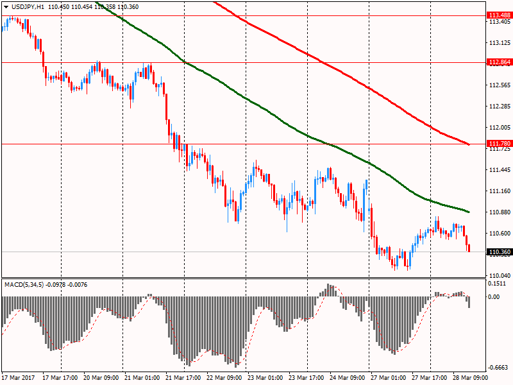This screenshot has height=385, width=513.
Task: Click the 112.005 price scale value
Action: pyautogui.click(x=500, y=128)
